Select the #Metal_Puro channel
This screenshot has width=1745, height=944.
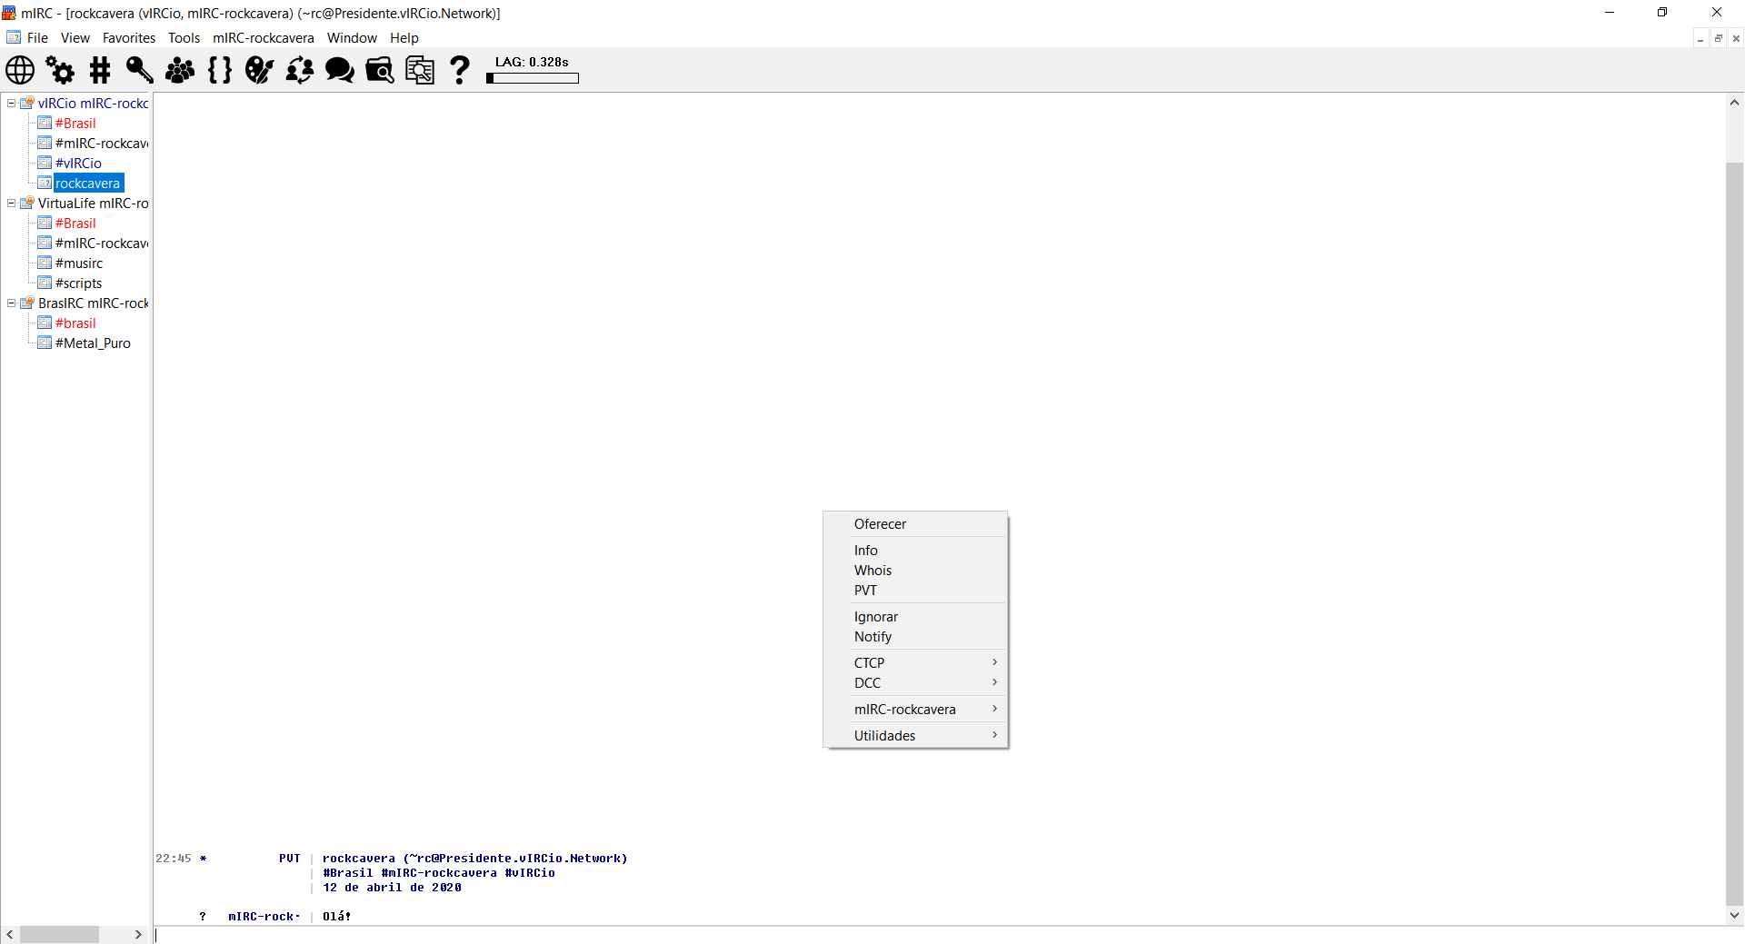pos(93,343)
